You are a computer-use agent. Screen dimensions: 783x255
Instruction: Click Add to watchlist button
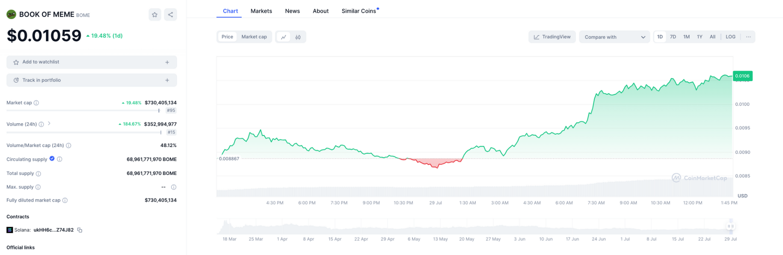pyautogui.click(x=91, y=62)
